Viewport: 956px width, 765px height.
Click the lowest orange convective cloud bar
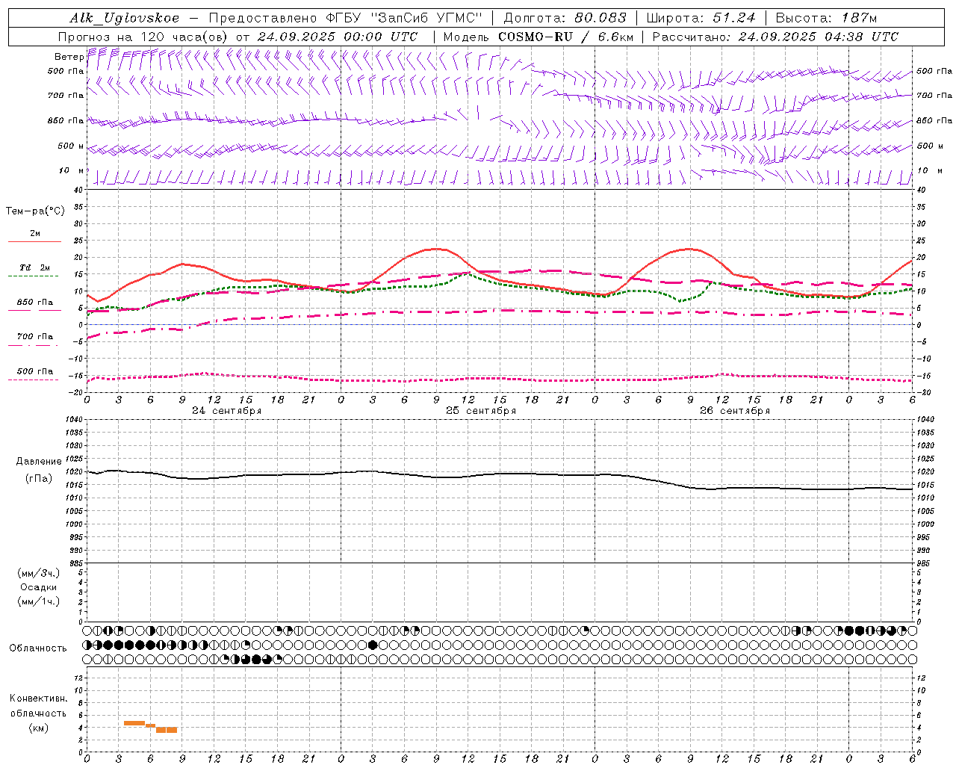pyautogui.click(x=167, y=730)
